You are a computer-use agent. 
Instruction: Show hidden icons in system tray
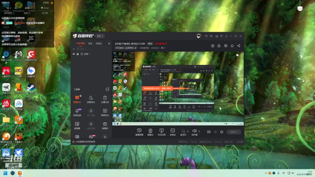[x=266, y=173]
